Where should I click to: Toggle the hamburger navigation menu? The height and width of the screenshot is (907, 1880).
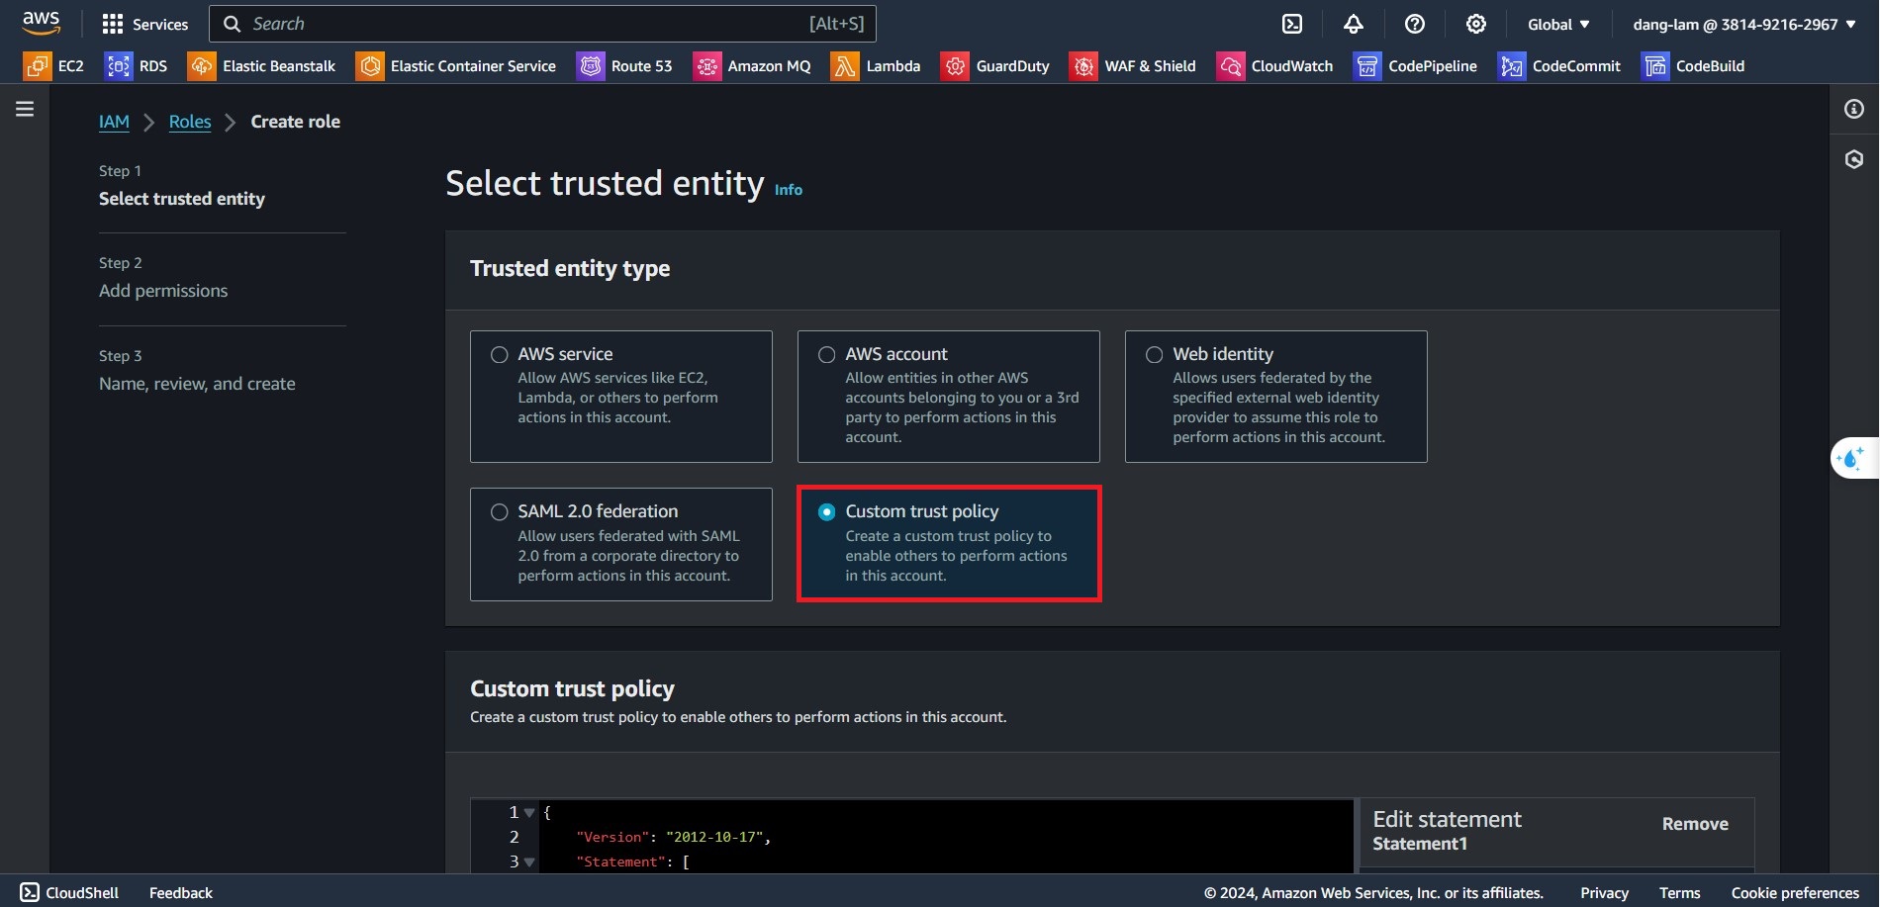pyautogui.click(x=25, y=109)
